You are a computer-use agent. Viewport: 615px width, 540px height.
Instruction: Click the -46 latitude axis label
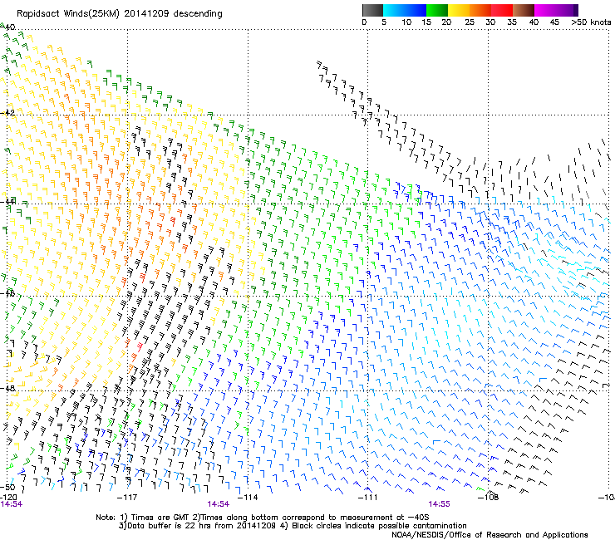[x=7, y=293]
